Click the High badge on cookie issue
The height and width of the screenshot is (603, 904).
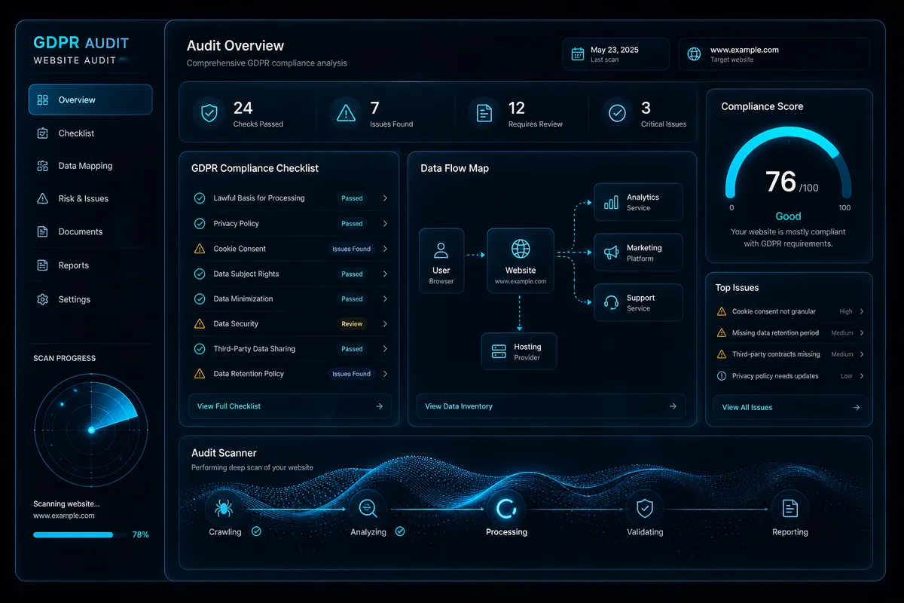(x=846, y=311)
